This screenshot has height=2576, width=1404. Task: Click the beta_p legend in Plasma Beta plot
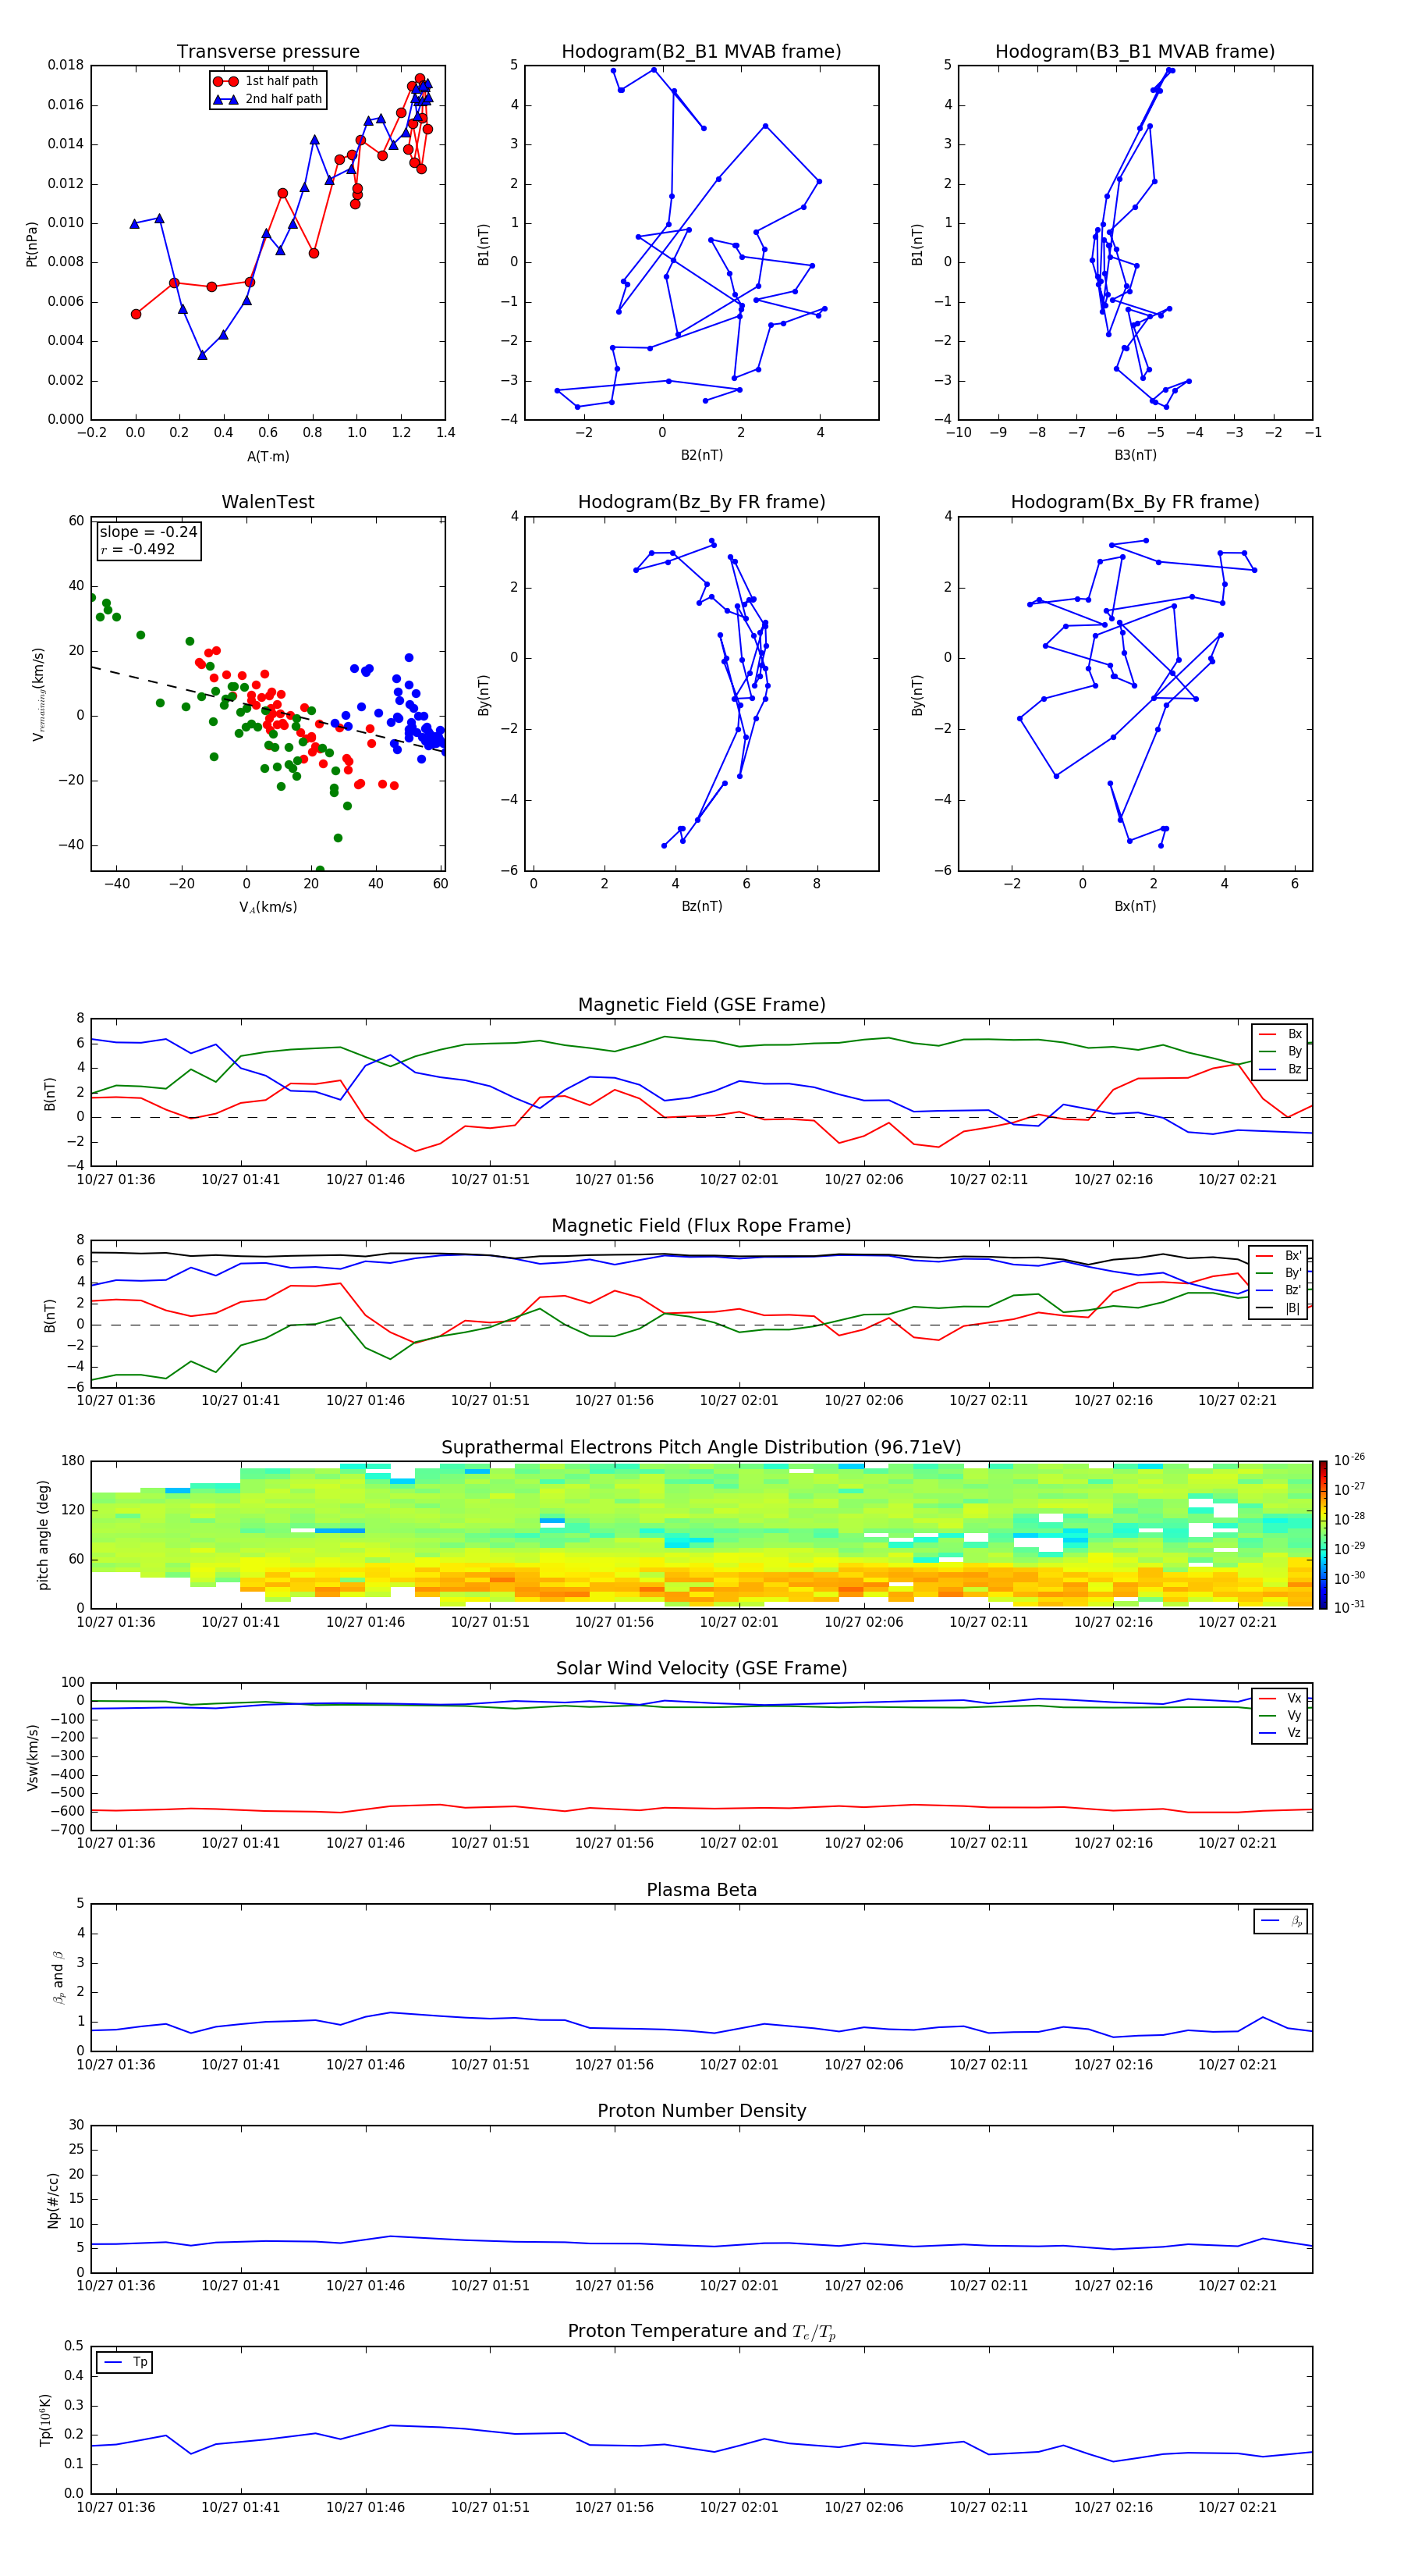tap(1280, 1921)
